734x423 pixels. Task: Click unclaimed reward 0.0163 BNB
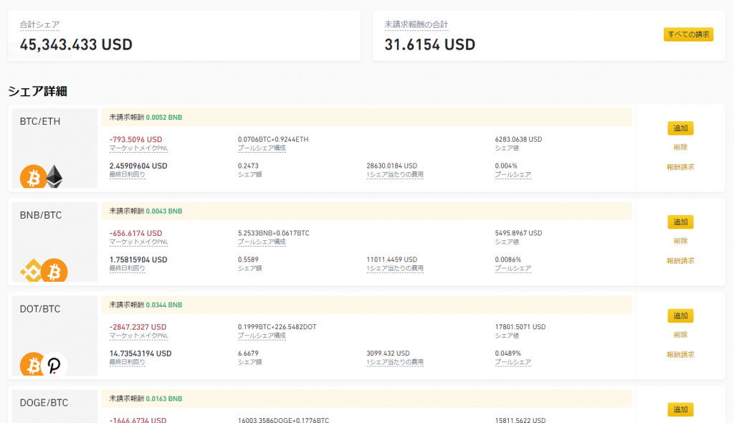tap(164, 398)
